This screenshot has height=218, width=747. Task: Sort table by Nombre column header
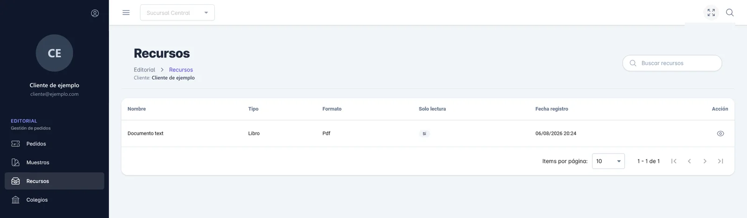(x=136, y=109)
